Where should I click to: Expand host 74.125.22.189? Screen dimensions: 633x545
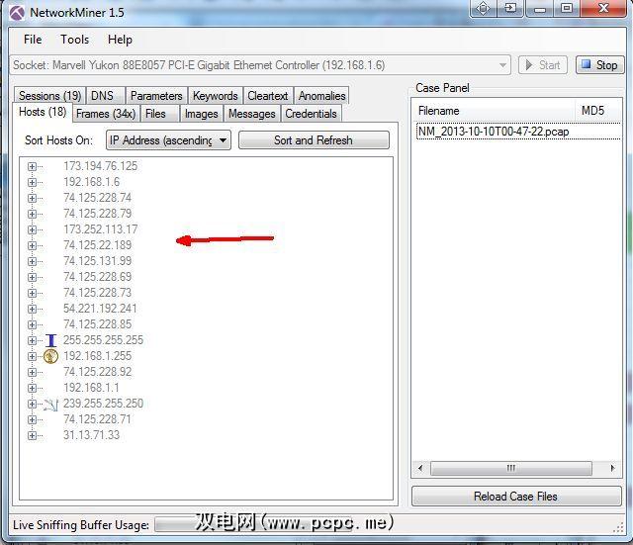[32, 245]
